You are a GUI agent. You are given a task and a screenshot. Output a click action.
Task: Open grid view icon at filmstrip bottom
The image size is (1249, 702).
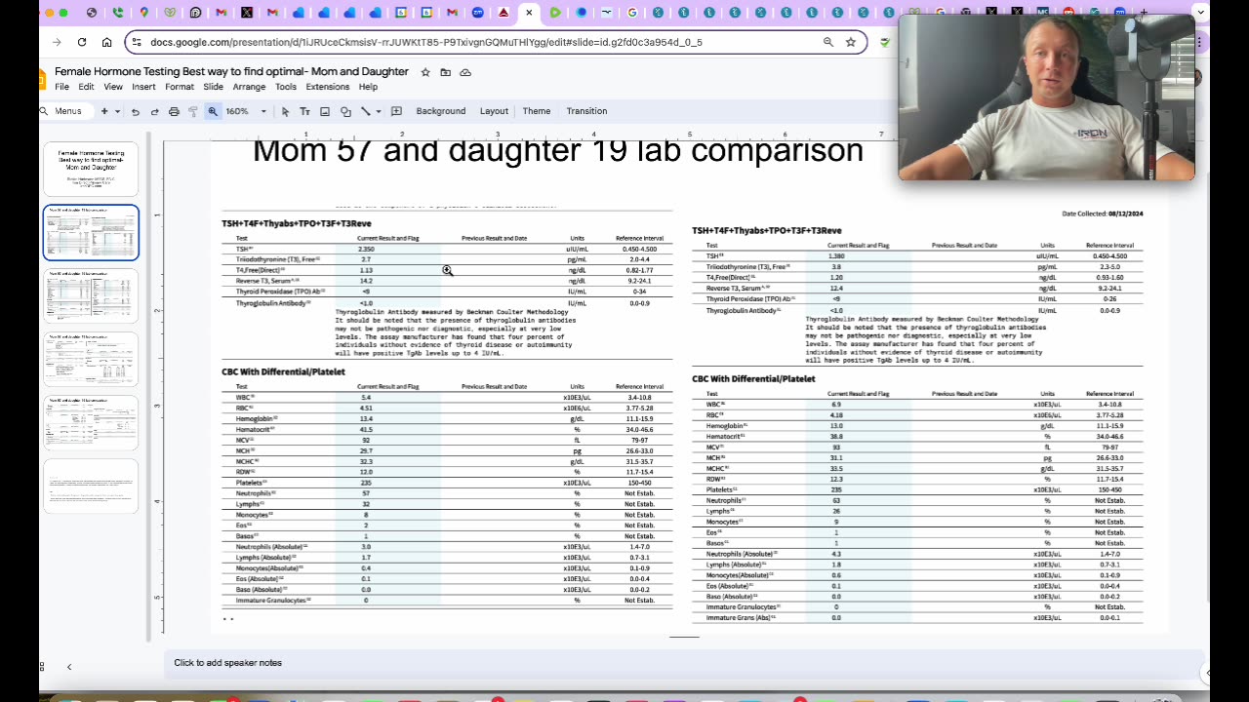click(x=42, y=667)
